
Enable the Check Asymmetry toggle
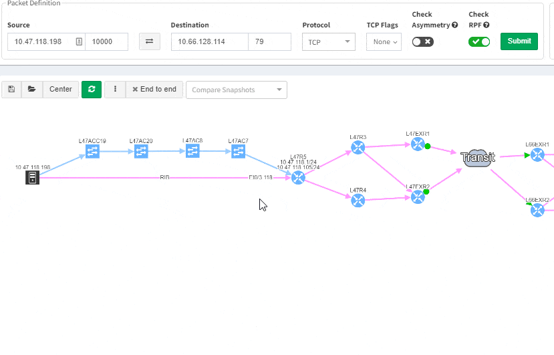click(422, 41)
